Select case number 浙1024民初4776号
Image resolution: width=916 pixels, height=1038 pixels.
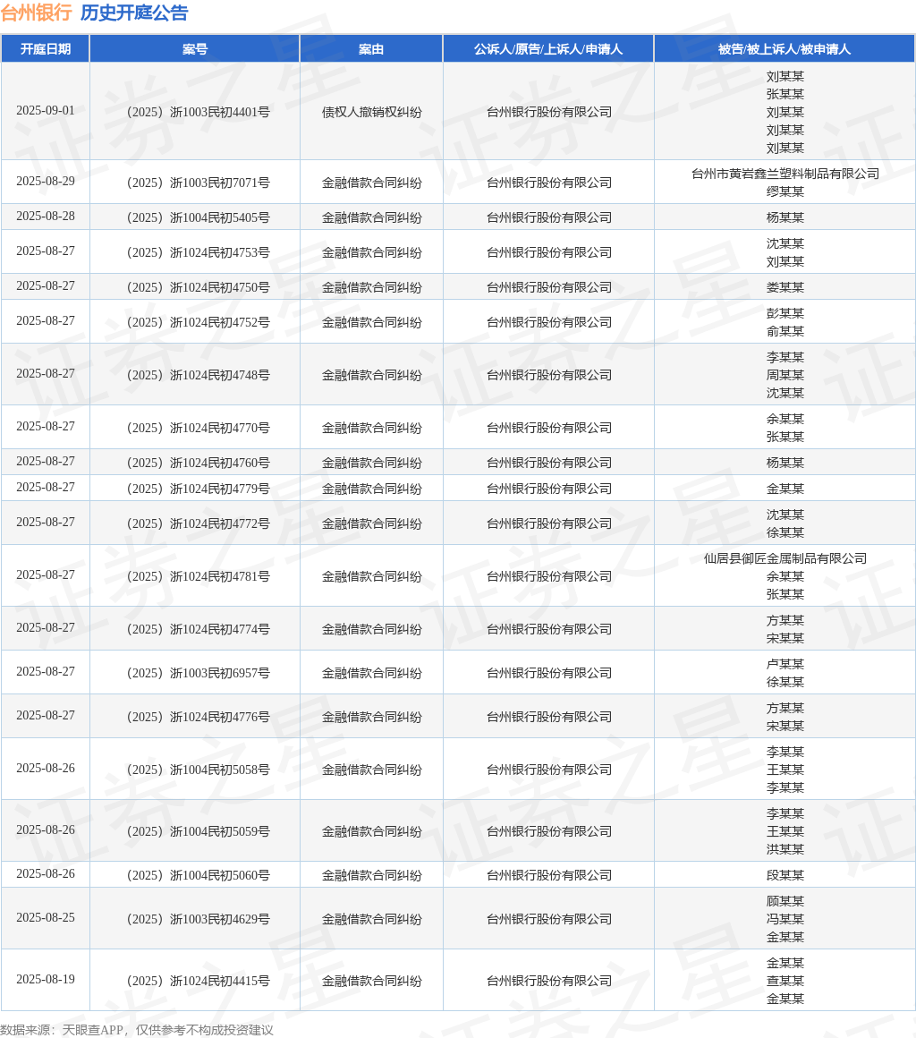click(198, 717)
